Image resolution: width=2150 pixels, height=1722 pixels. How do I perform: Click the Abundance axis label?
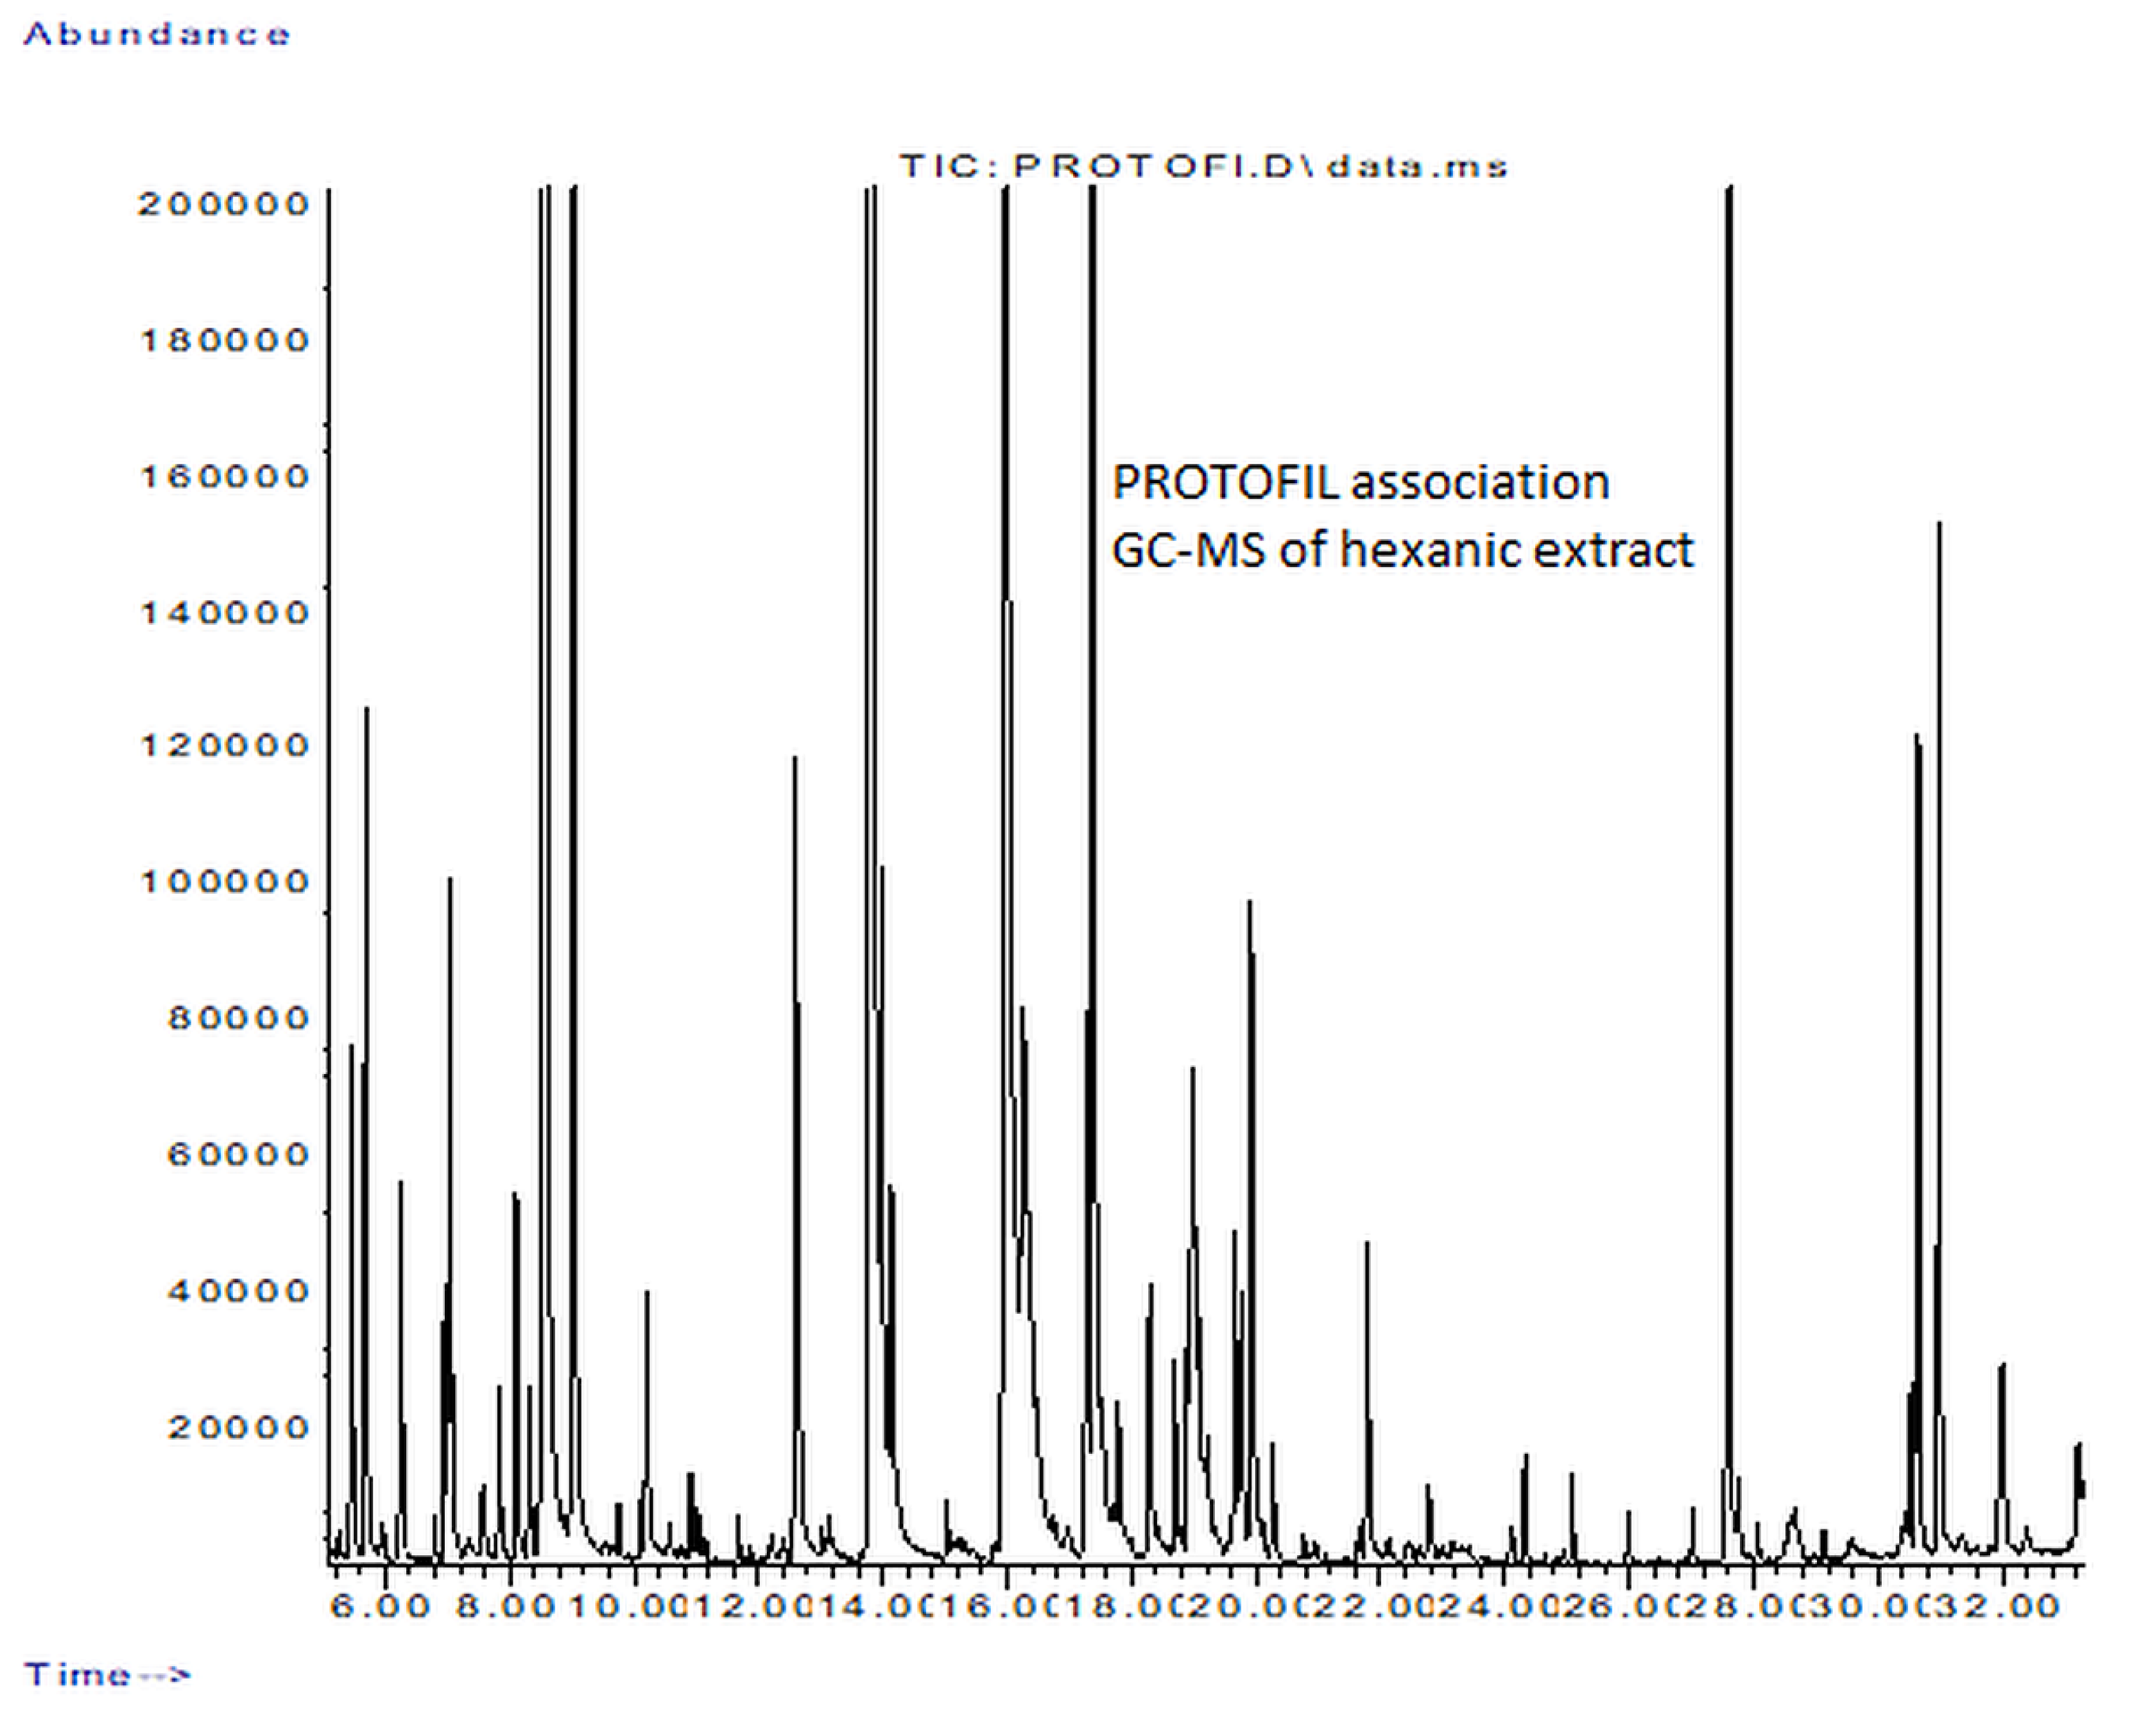[157, 35]
